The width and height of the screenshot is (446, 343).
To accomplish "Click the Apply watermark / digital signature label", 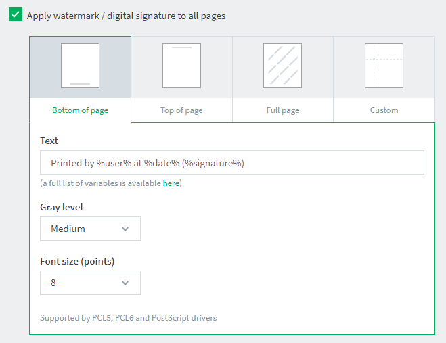I will [x=126, y=16].
